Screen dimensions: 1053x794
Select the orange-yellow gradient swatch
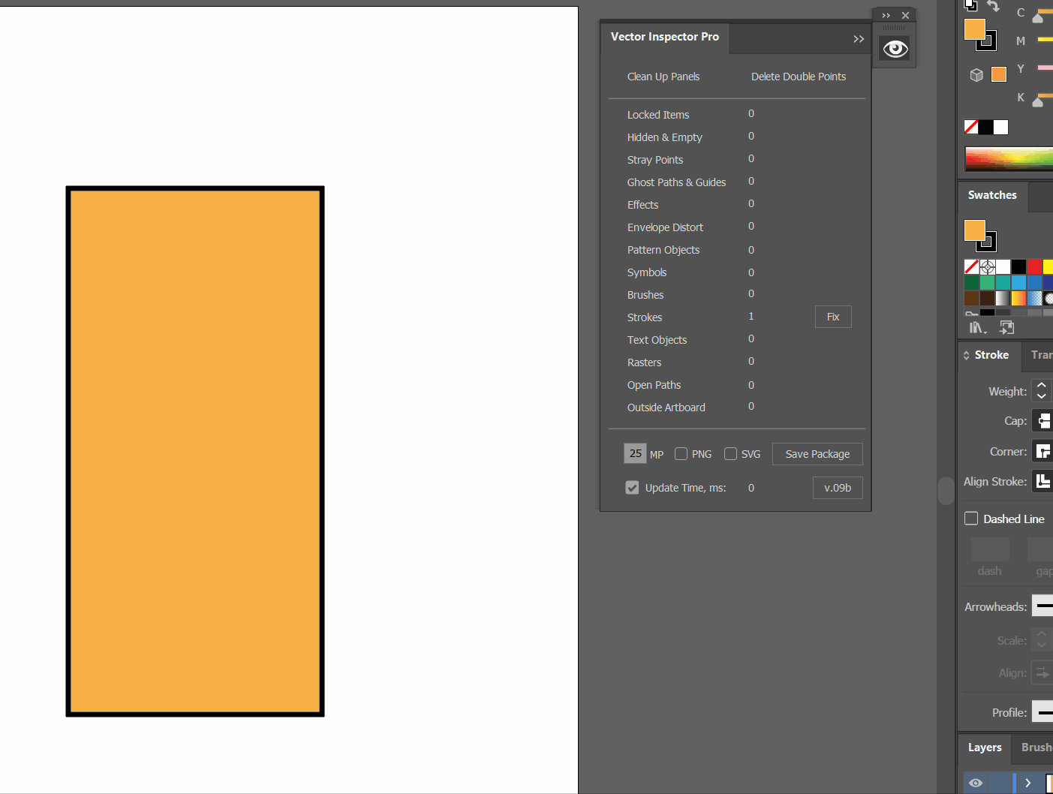(x=1018, y=298)
